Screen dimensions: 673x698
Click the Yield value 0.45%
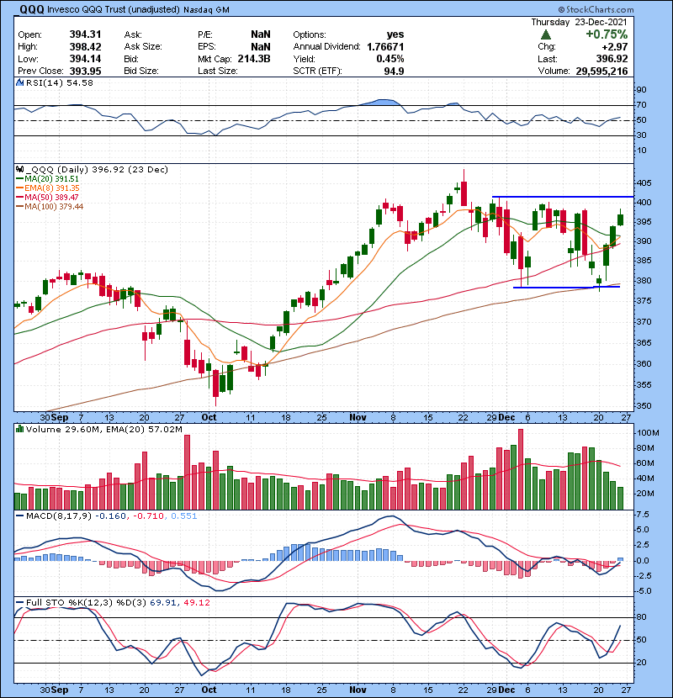390,59
